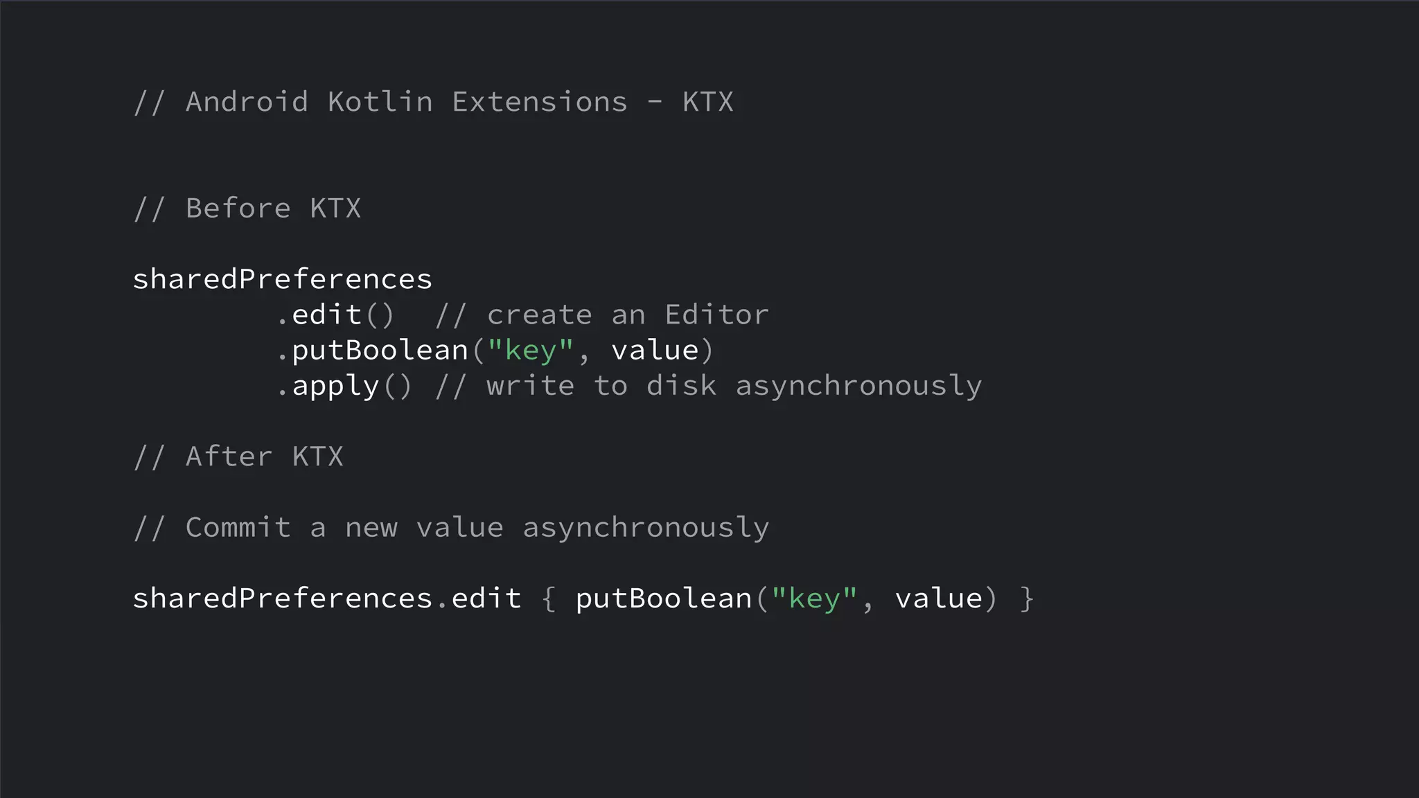The height and width of the screenshot is (798, 1419).
Task: Click "putBoolean" in the last code line
Action: click(x=664, y=598)
